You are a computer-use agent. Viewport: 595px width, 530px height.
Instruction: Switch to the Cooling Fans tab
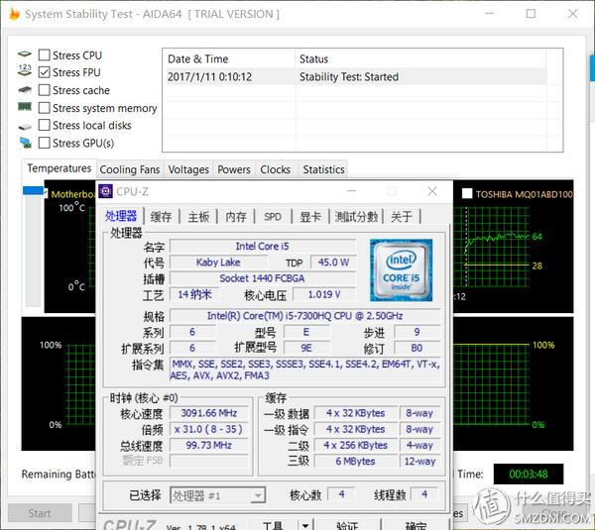pyautogui.click(x=130, y=169)
